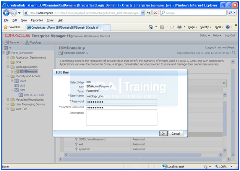Click key icon beside OIMSchemaPassword
This screenshot has width=240, height=171.
point(76,139)
